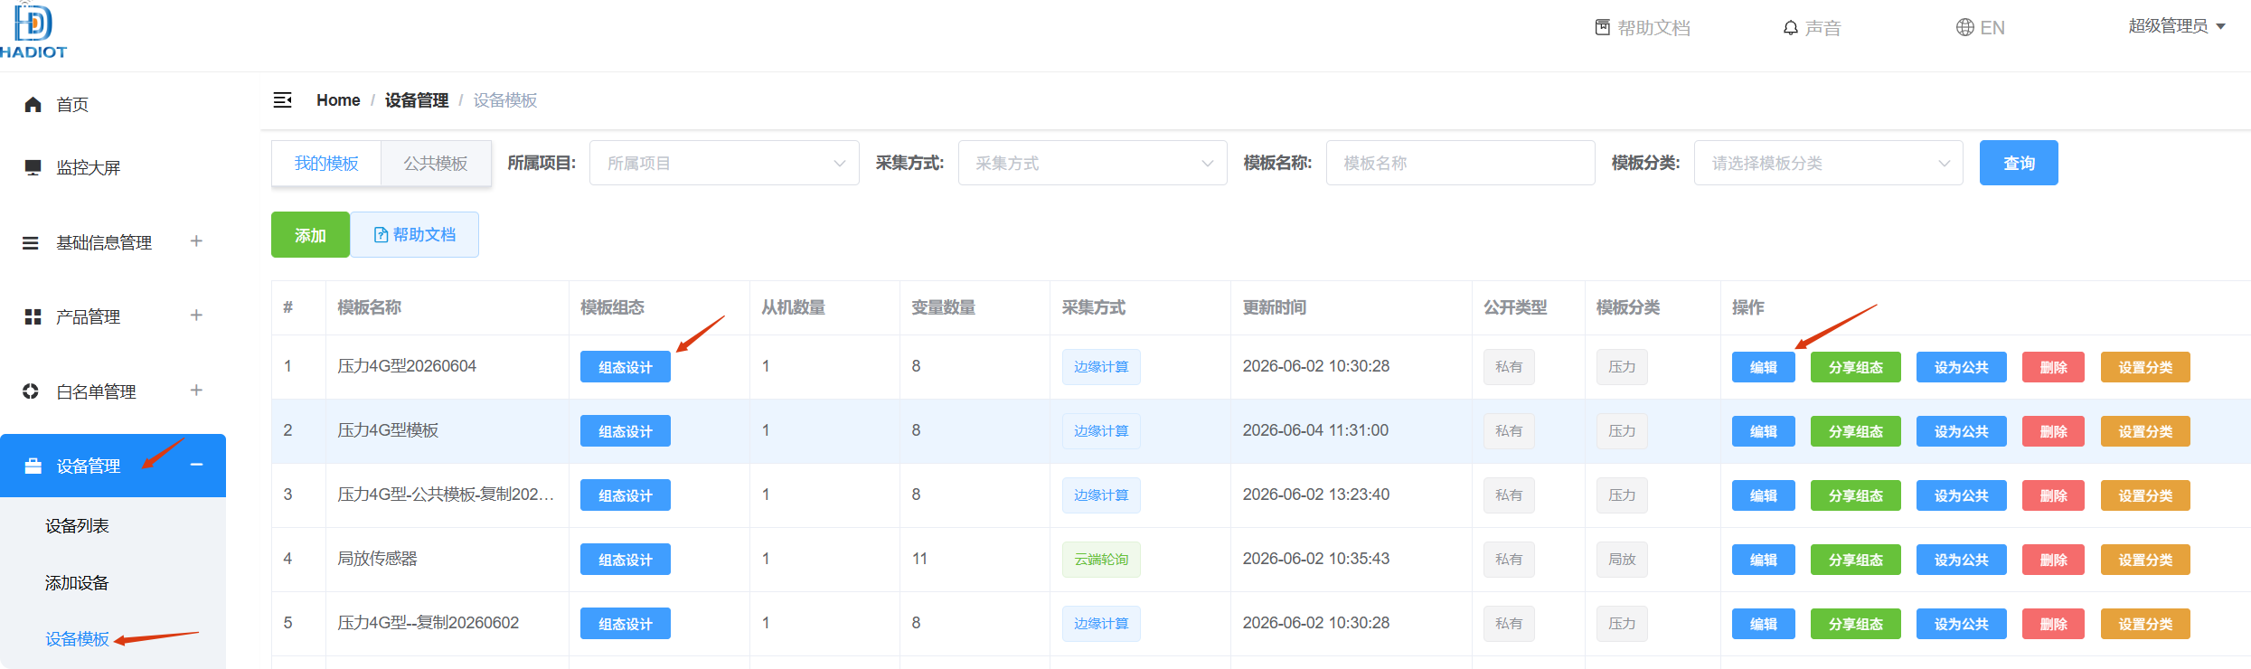The height and width of the screenshot is (669, 2251).
Task: Click 编辑 in row 3
Action: pos(1764,495)
